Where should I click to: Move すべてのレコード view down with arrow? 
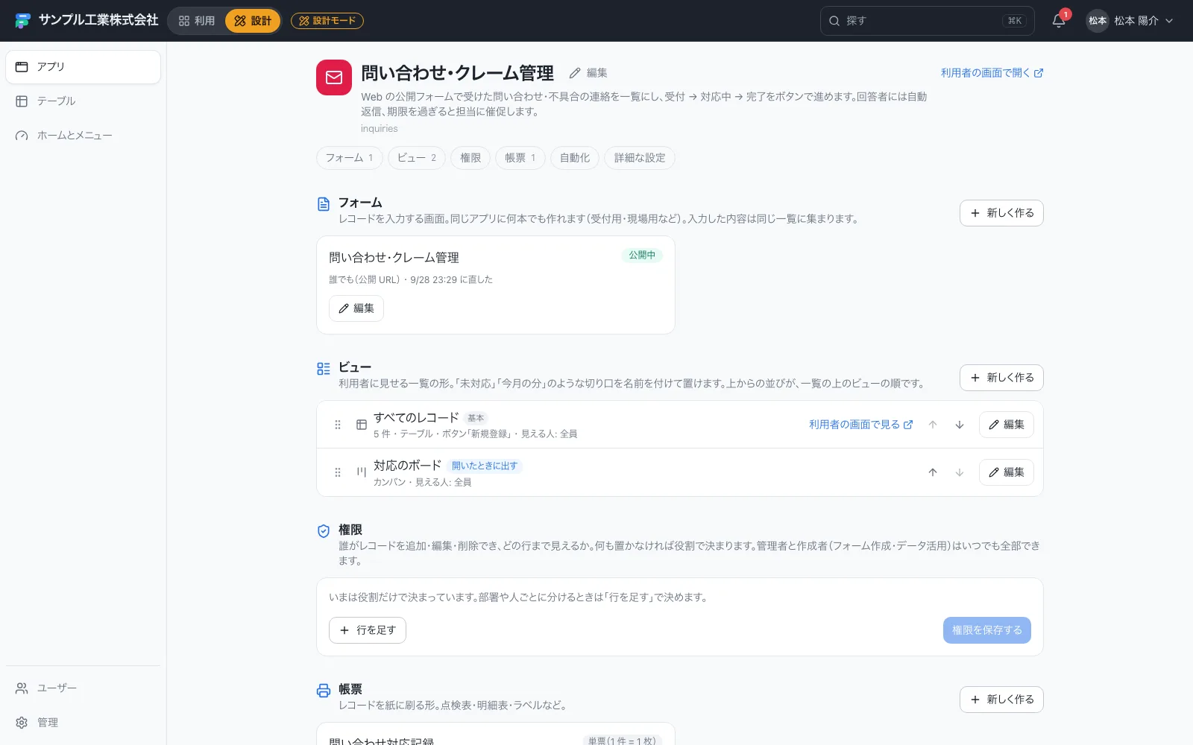(960, 425)
